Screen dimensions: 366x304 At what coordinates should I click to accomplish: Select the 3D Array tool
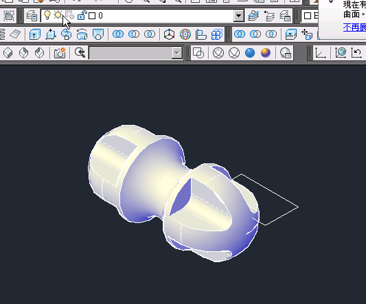tap(217, 34)
